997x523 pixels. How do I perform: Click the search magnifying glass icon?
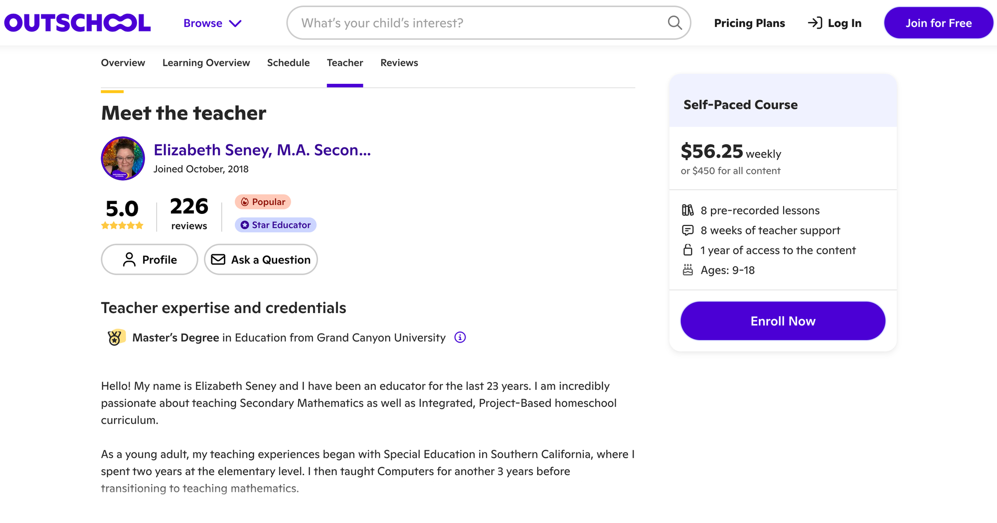(674, 22)
